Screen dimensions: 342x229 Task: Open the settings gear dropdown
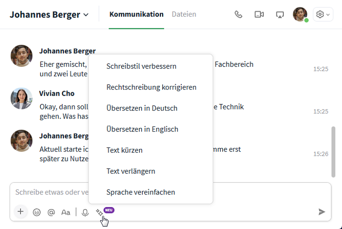pos(323,15)
